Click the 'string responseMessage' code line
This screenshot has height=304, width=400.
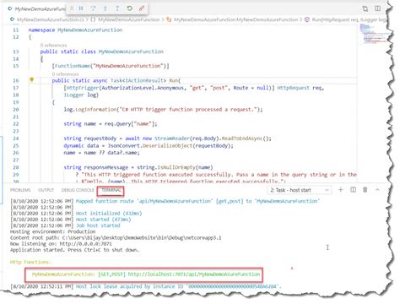pyautogui.click(x=138, y=167)
